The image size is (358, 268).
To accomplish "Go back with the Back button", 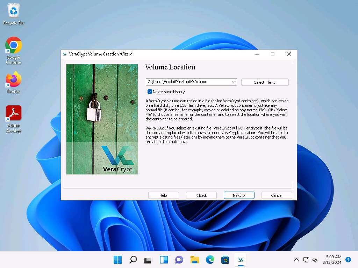I will pos(201,195).
